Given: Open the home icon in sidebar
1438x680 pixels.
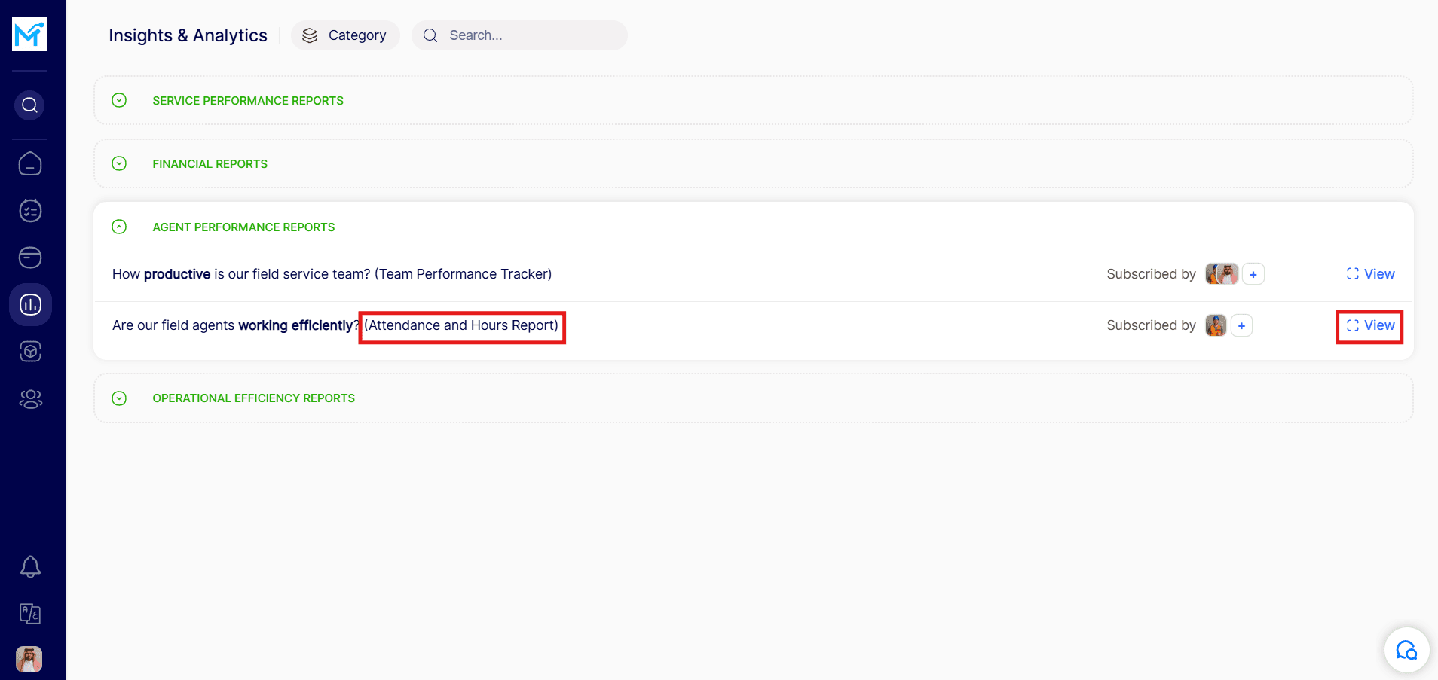Looking at the screenshot, I should pos(30,163).
